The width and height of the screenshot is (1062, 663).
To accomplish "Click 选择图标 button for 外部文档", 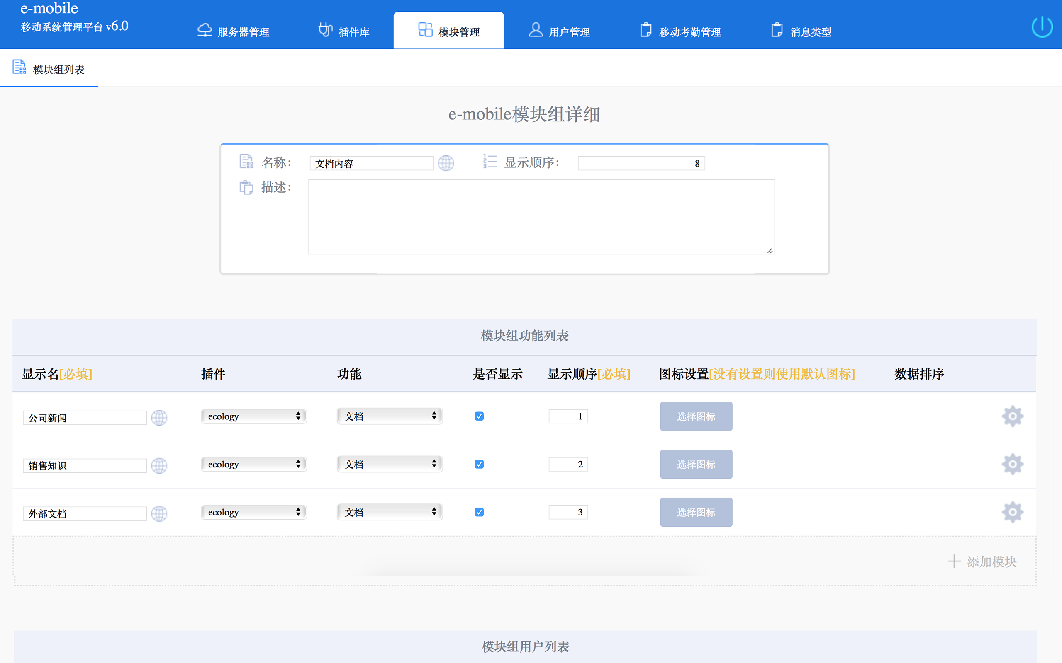I will (x=696, y=512).
